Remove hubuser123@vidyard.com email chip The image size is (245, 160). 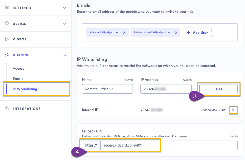(124, 33)
